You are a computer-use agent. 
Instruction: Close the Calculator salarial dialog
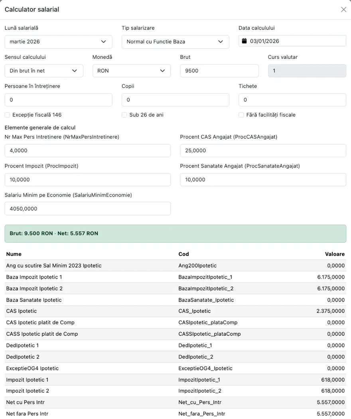tap(343, 10)
